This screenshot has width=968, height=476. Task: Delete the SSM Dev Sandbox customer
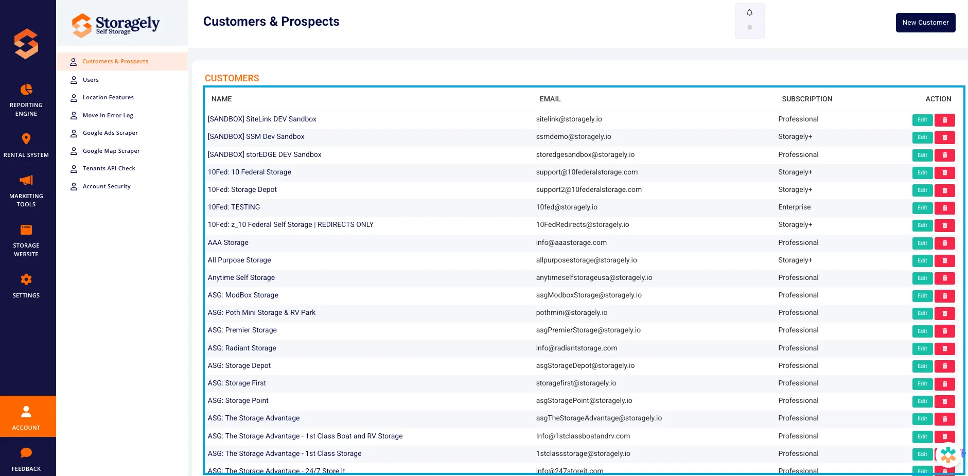(x=945, y=137)
